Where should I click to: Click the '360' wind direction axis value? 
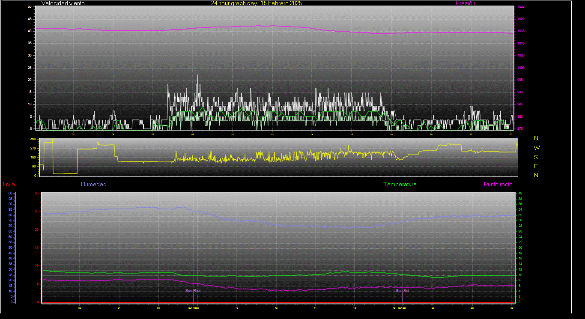[33, 139]
